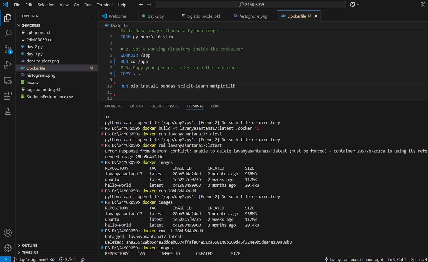428x262 pixels.
Task: Open the Terminal menu
Action: click(x=105, y=5)
